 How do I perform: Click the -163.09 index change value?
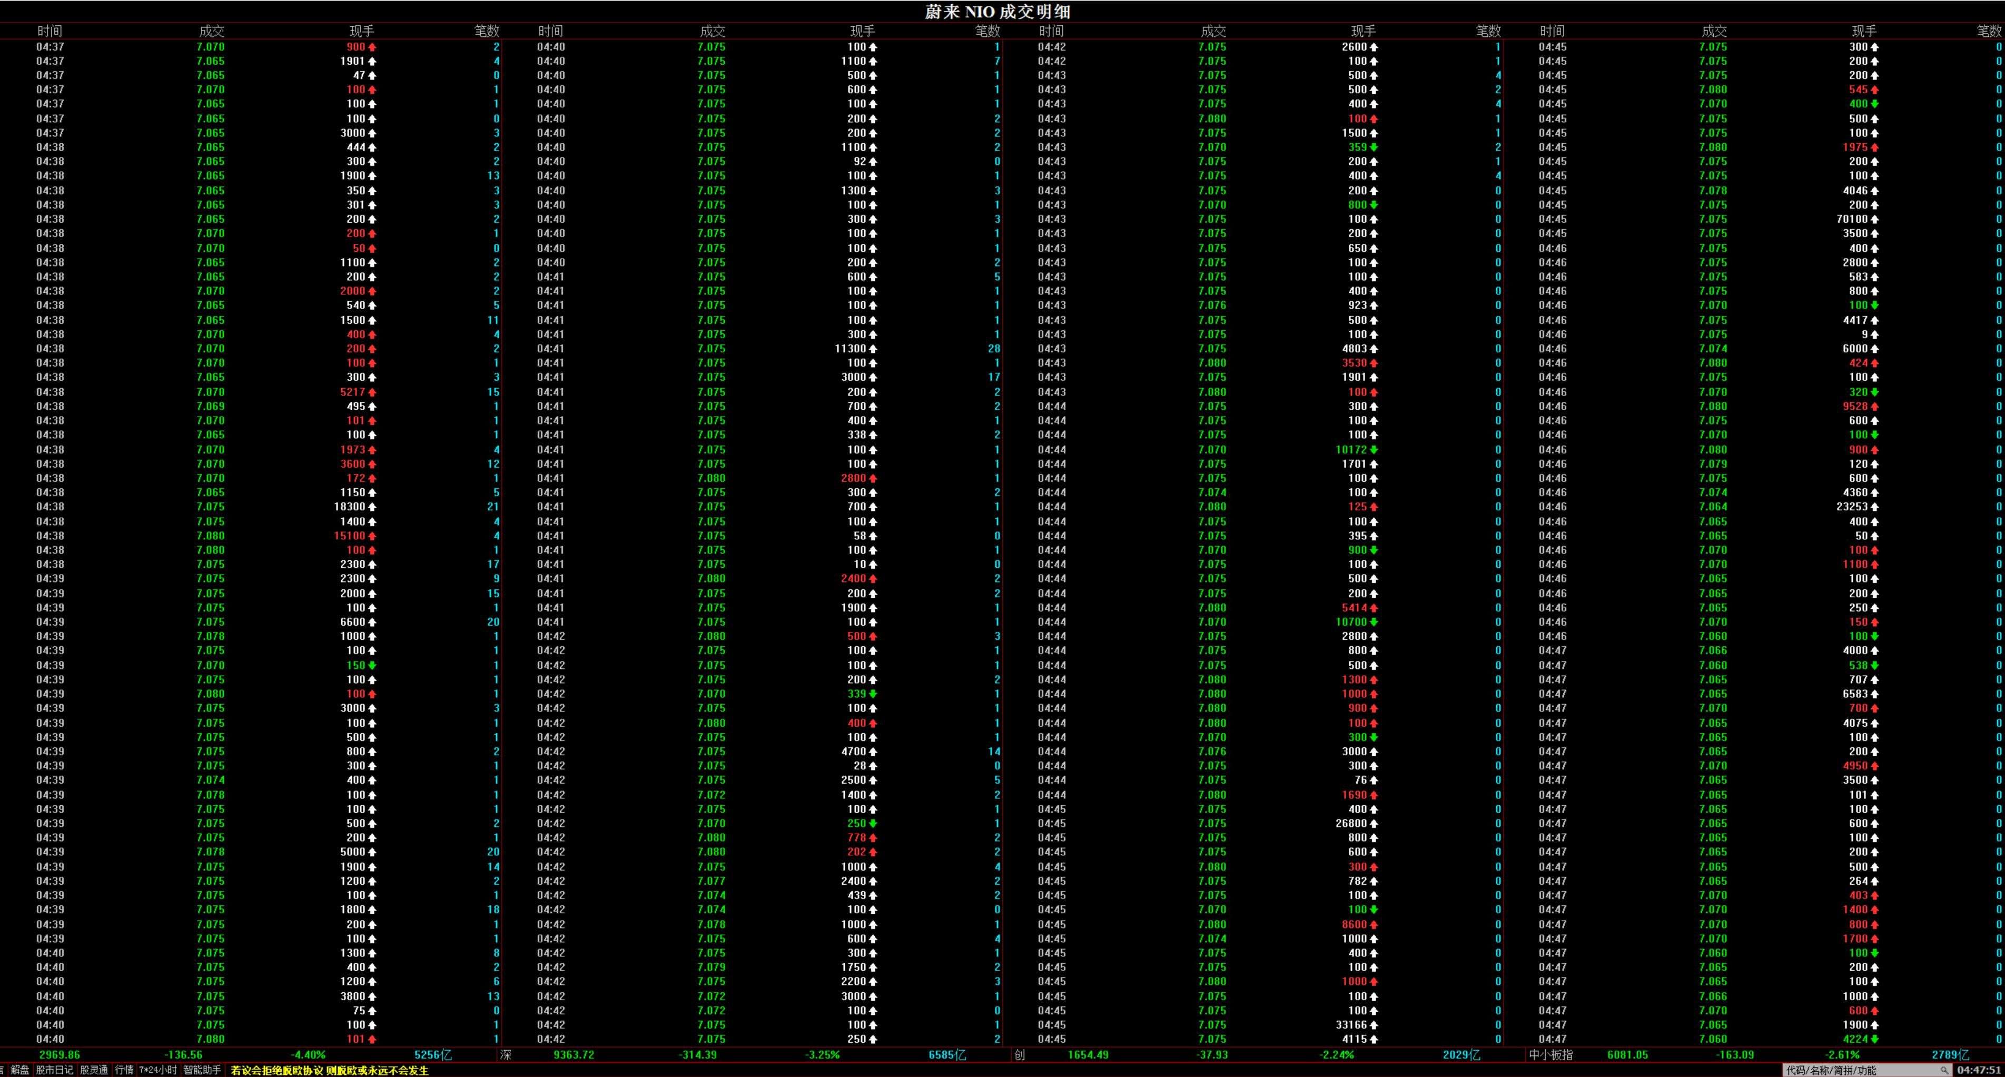coord(1735,1055)
